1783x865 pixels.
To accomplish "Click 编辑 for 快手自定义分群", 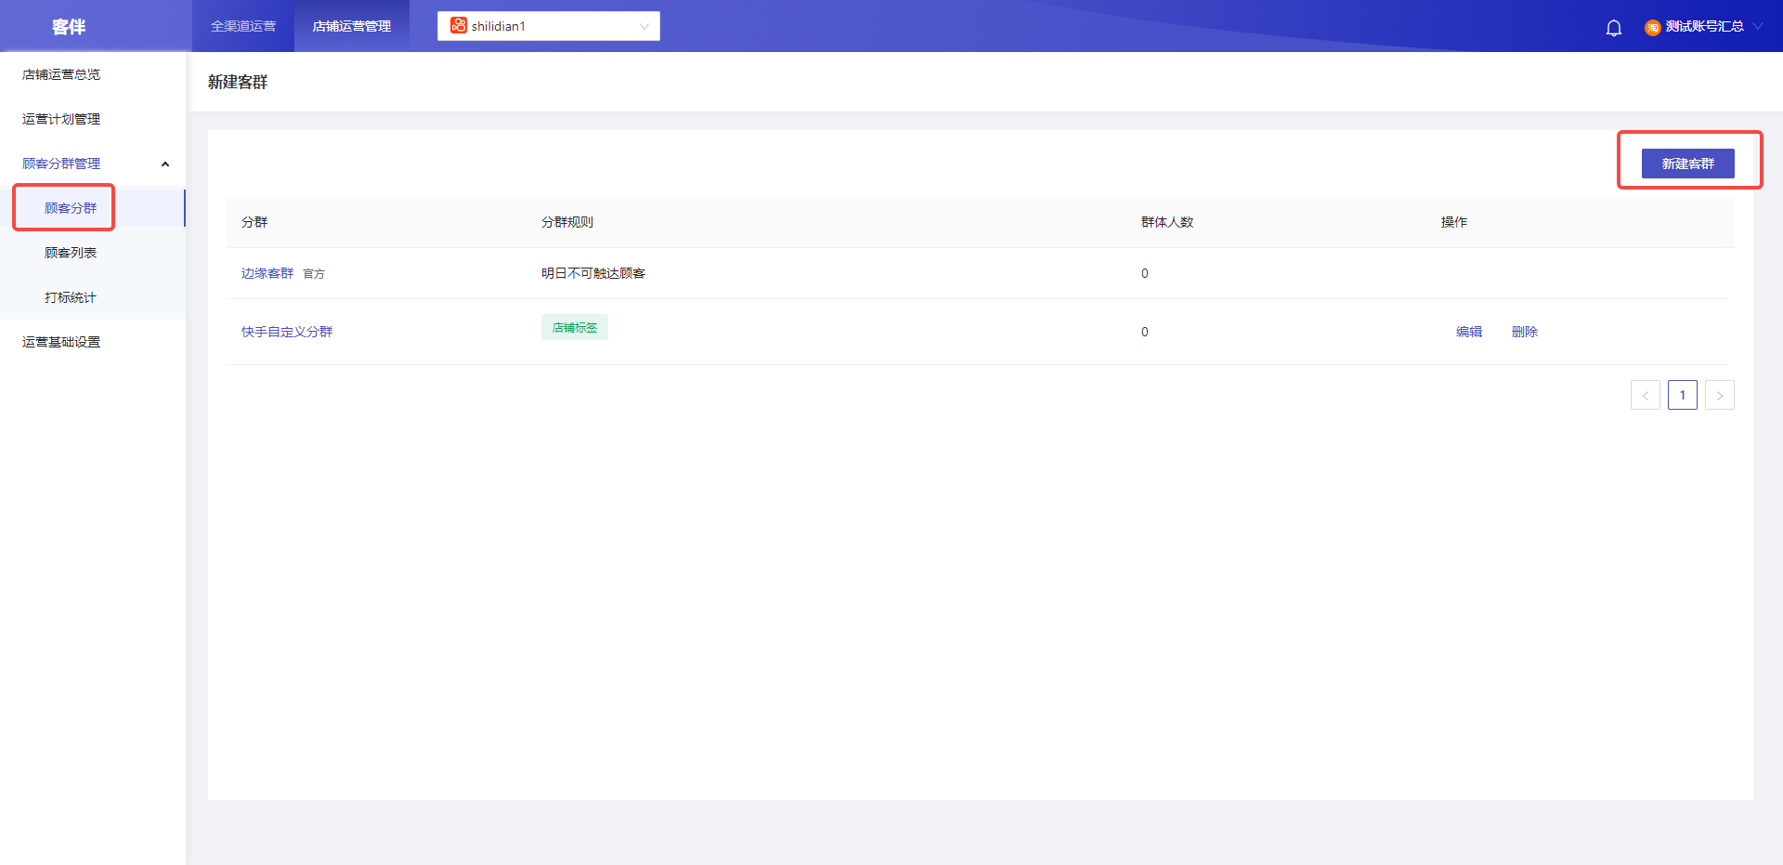I will (1469, 332).
